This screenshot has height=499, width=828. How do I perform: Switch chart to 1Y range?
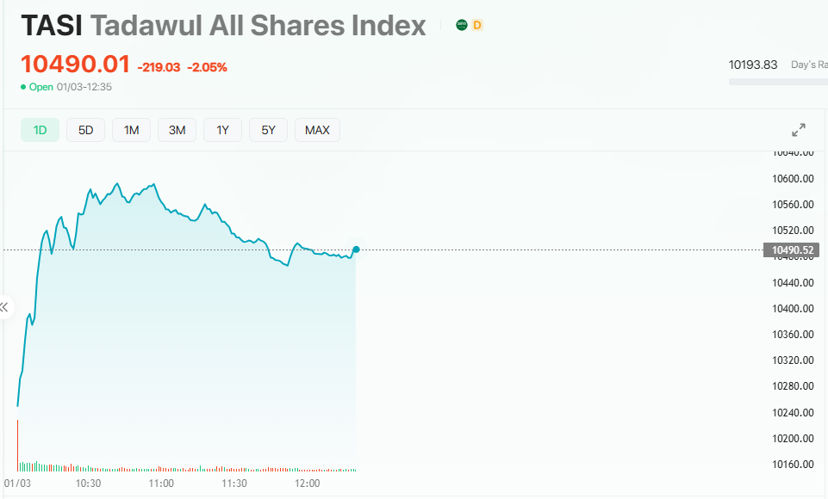click(x=222, y=130)
